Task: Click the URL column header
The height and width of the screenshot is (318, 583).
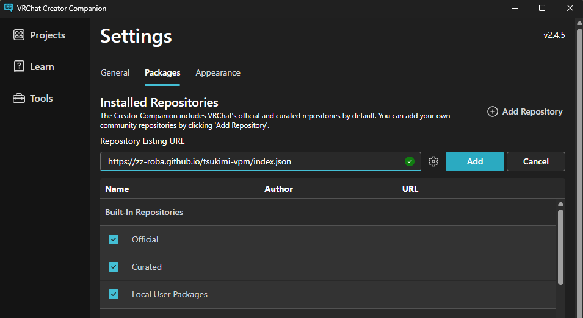Action: coord(410,189)
